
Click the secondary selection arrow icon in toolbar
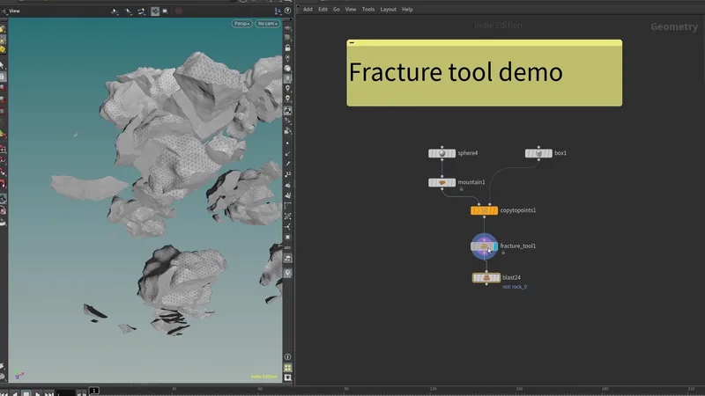pos(129,11)
